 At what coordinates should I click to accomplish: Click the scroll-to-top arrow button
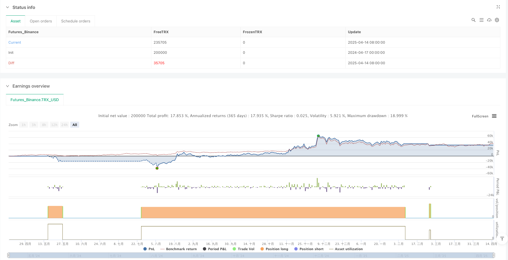502,239
